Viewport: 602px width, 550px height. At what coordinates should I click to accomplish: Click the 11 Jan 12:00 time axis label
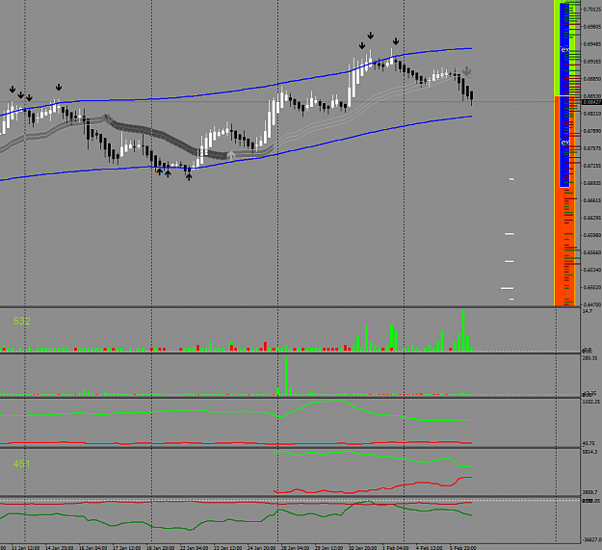[x=26, y=548]
